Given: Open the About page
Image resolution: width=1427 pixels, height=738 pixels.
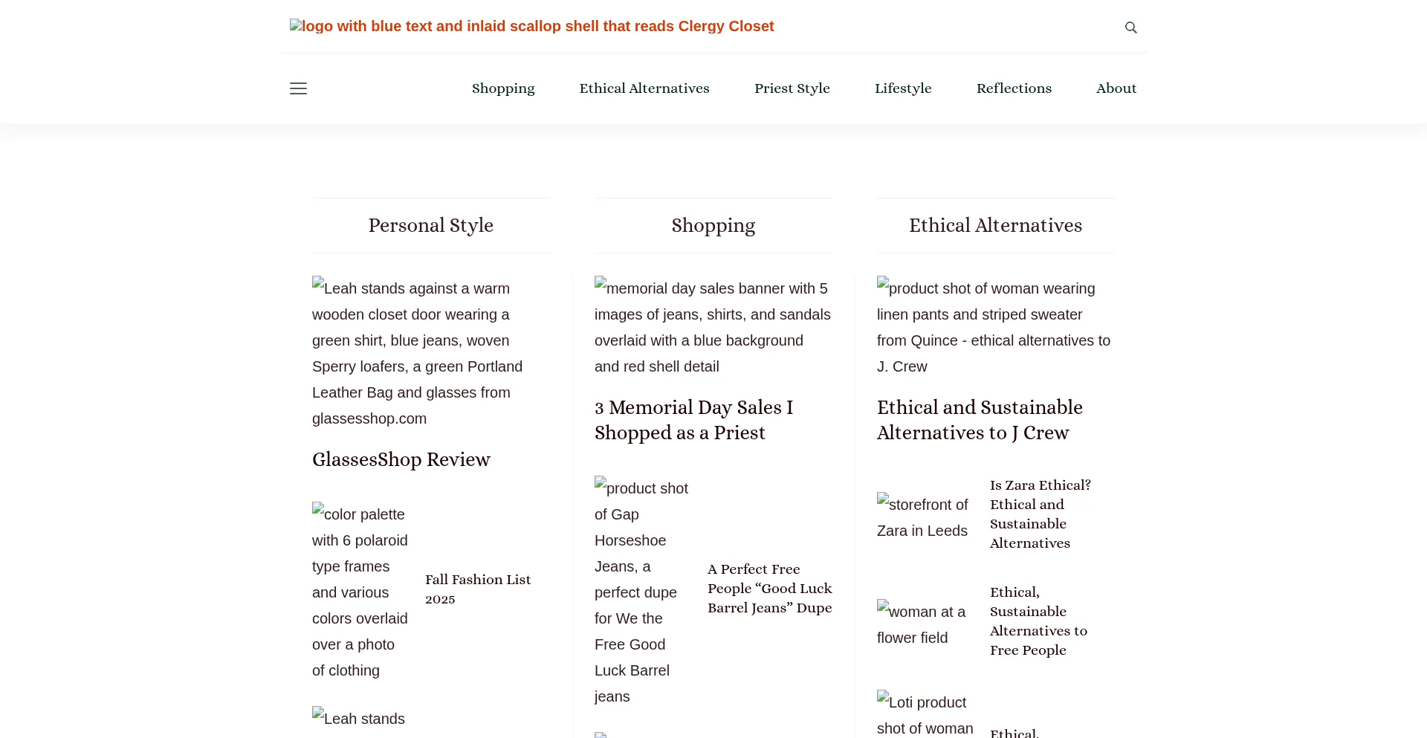Looking at the screenshot, I should click(x=1116, y=88).
